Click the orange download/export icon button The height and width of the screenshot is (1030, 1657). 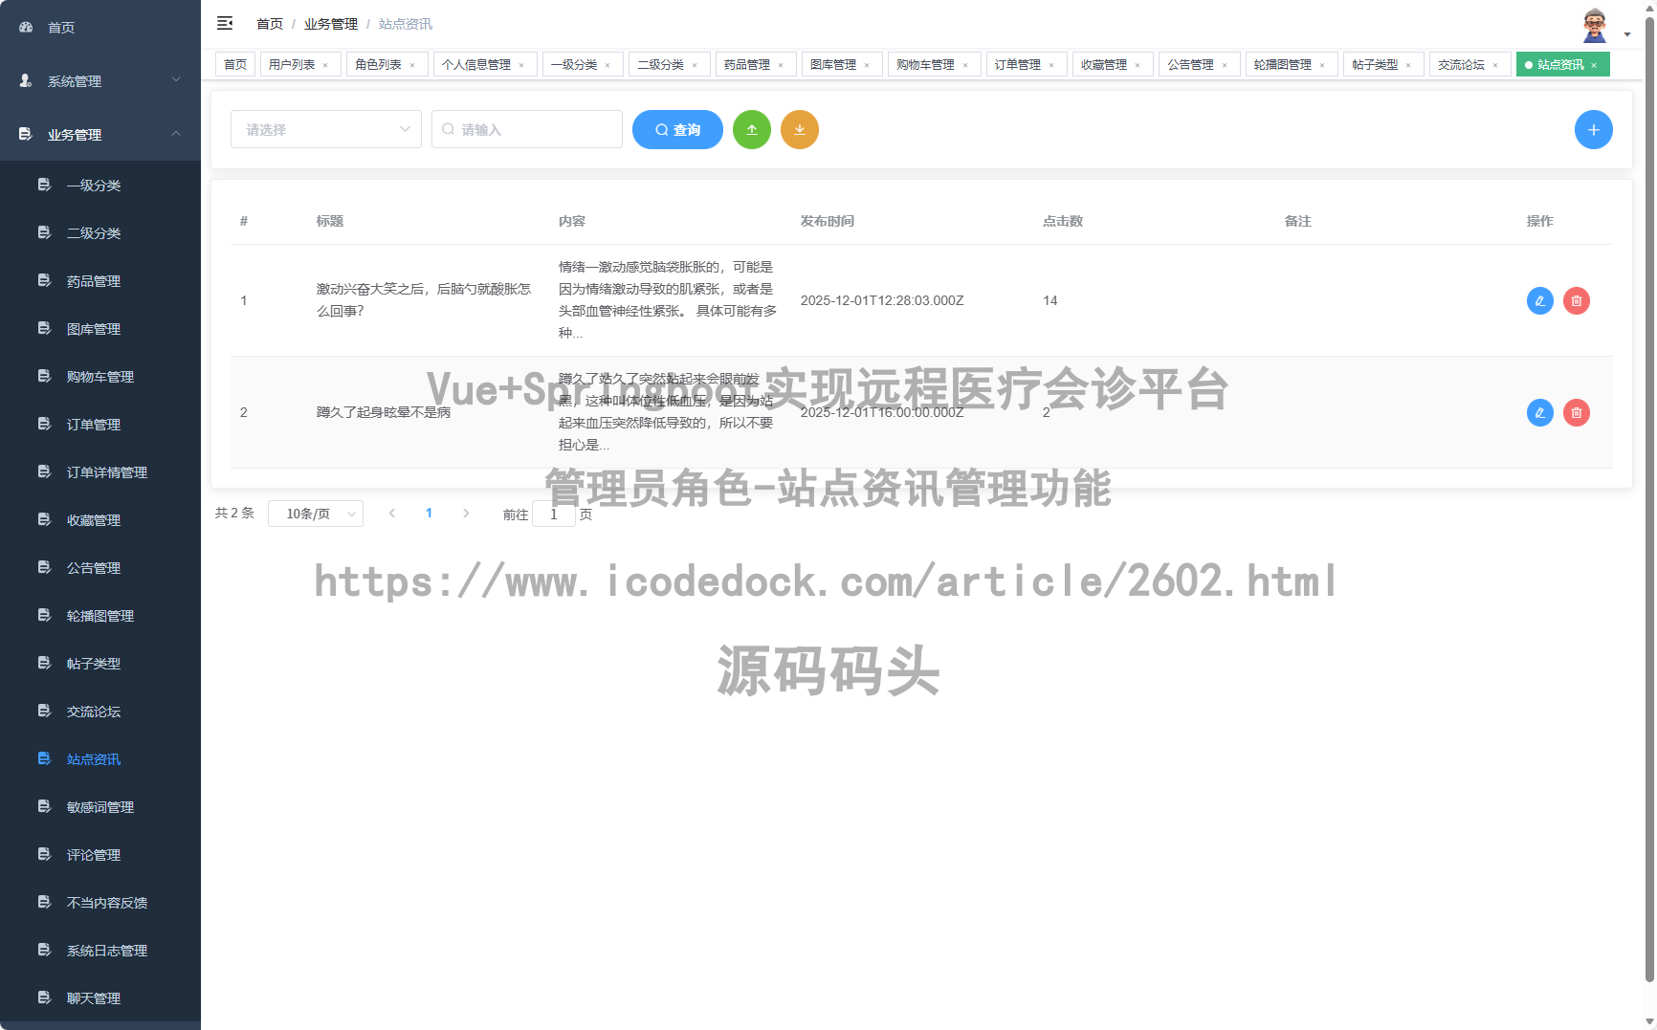coord(800,129)
